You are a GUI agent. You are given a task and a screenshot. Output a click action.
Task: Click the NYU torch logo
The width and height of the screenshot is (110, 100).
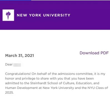[8, 15]
